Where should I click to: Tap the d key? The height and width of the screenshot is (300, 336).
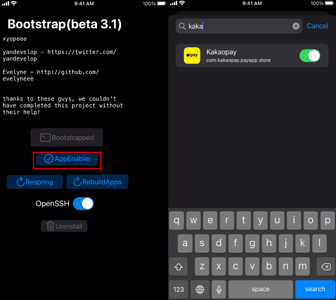(x=219, y=243)
